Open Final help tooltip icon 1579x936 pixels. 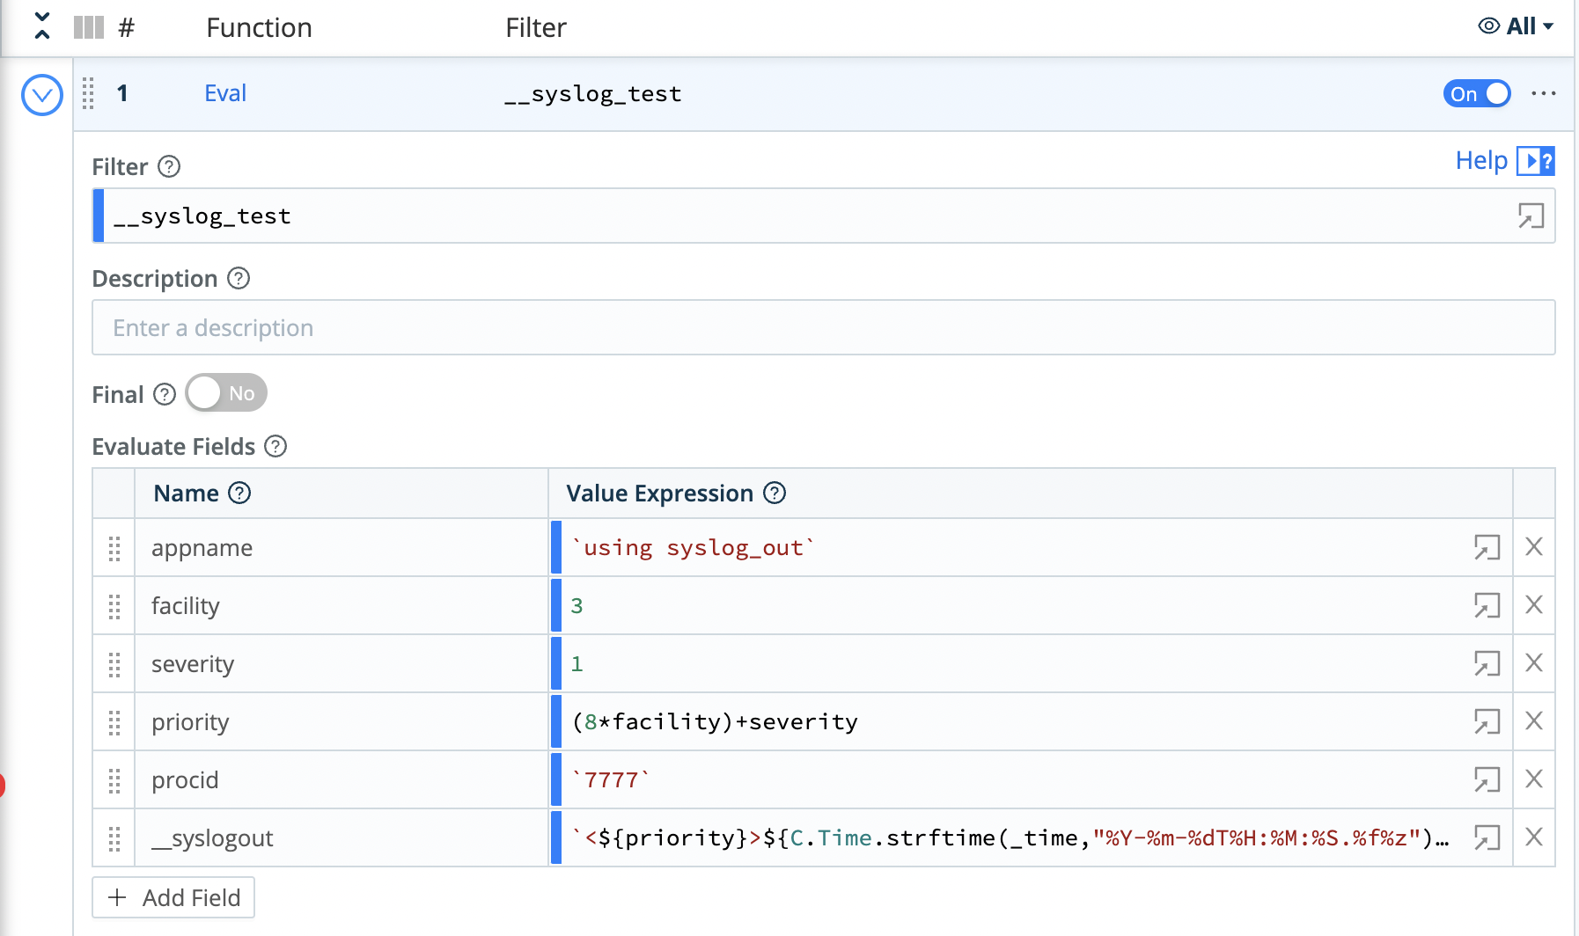(x=165, y=394)
